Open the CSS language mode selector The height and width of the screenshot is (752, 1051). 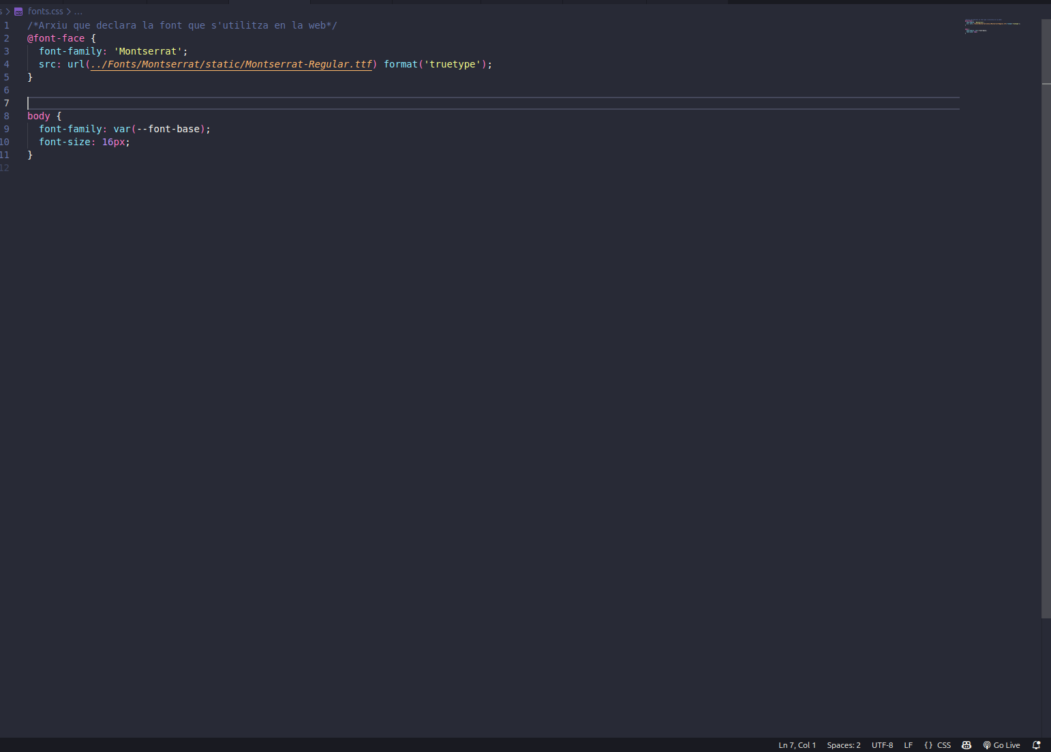[x=944, y=745]
